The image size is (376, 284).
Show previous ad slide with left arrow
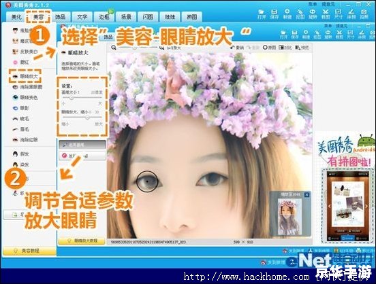coord(329,206)
